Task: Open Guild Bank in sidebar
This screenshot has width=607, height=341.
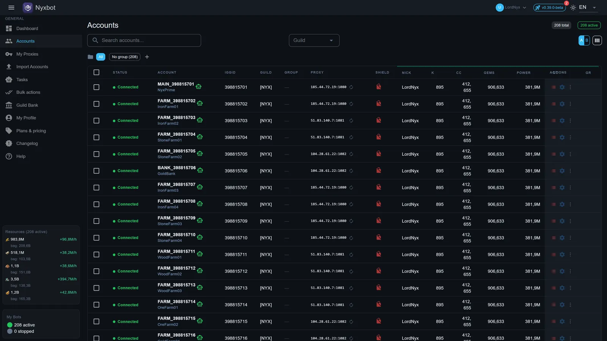Action: point(41,105)
